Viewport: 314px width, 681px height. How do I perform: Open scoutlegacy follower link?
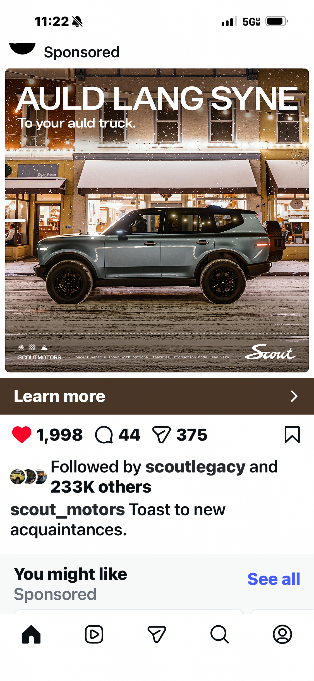pos(195,467)
